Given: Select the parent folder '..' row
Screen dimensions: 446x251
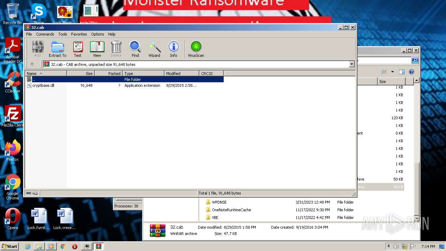Looking at the screenshot, I should click(x=124, y=79).
